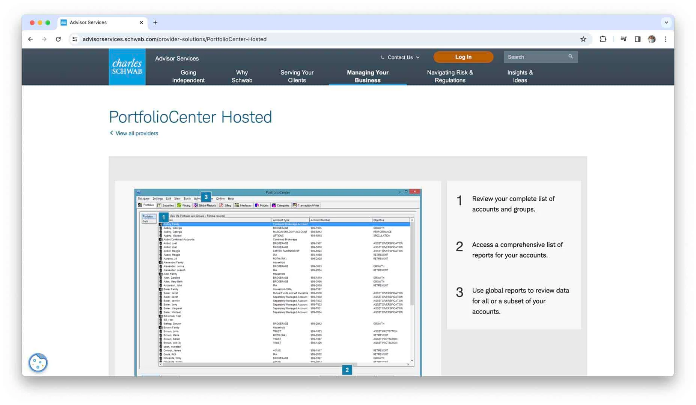This screenshot has height=405, width=696.
Task: Click the scroll-up arrow in PortfolioCenter list
Action: pos(412,220)
